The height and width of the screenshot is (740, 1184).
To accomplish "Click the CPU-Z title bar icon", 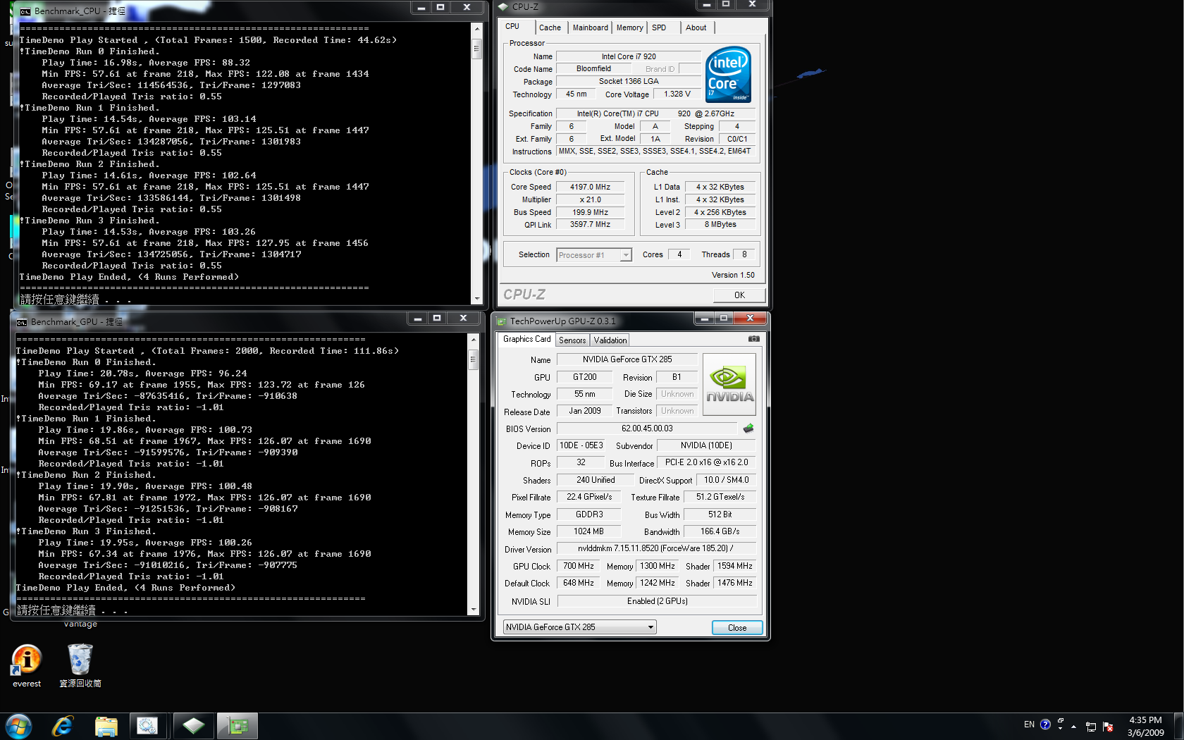I will (503, 7).
